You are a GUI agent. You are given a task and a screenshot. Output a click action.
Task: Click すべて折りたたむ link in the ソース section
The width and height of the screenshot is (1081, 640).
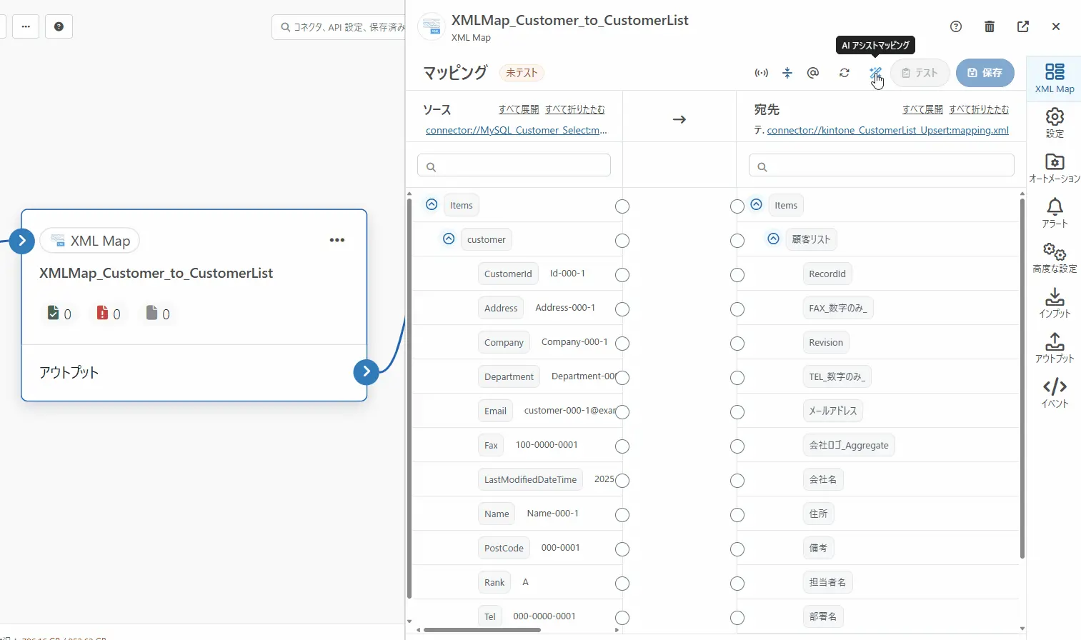tap(575, 109)
